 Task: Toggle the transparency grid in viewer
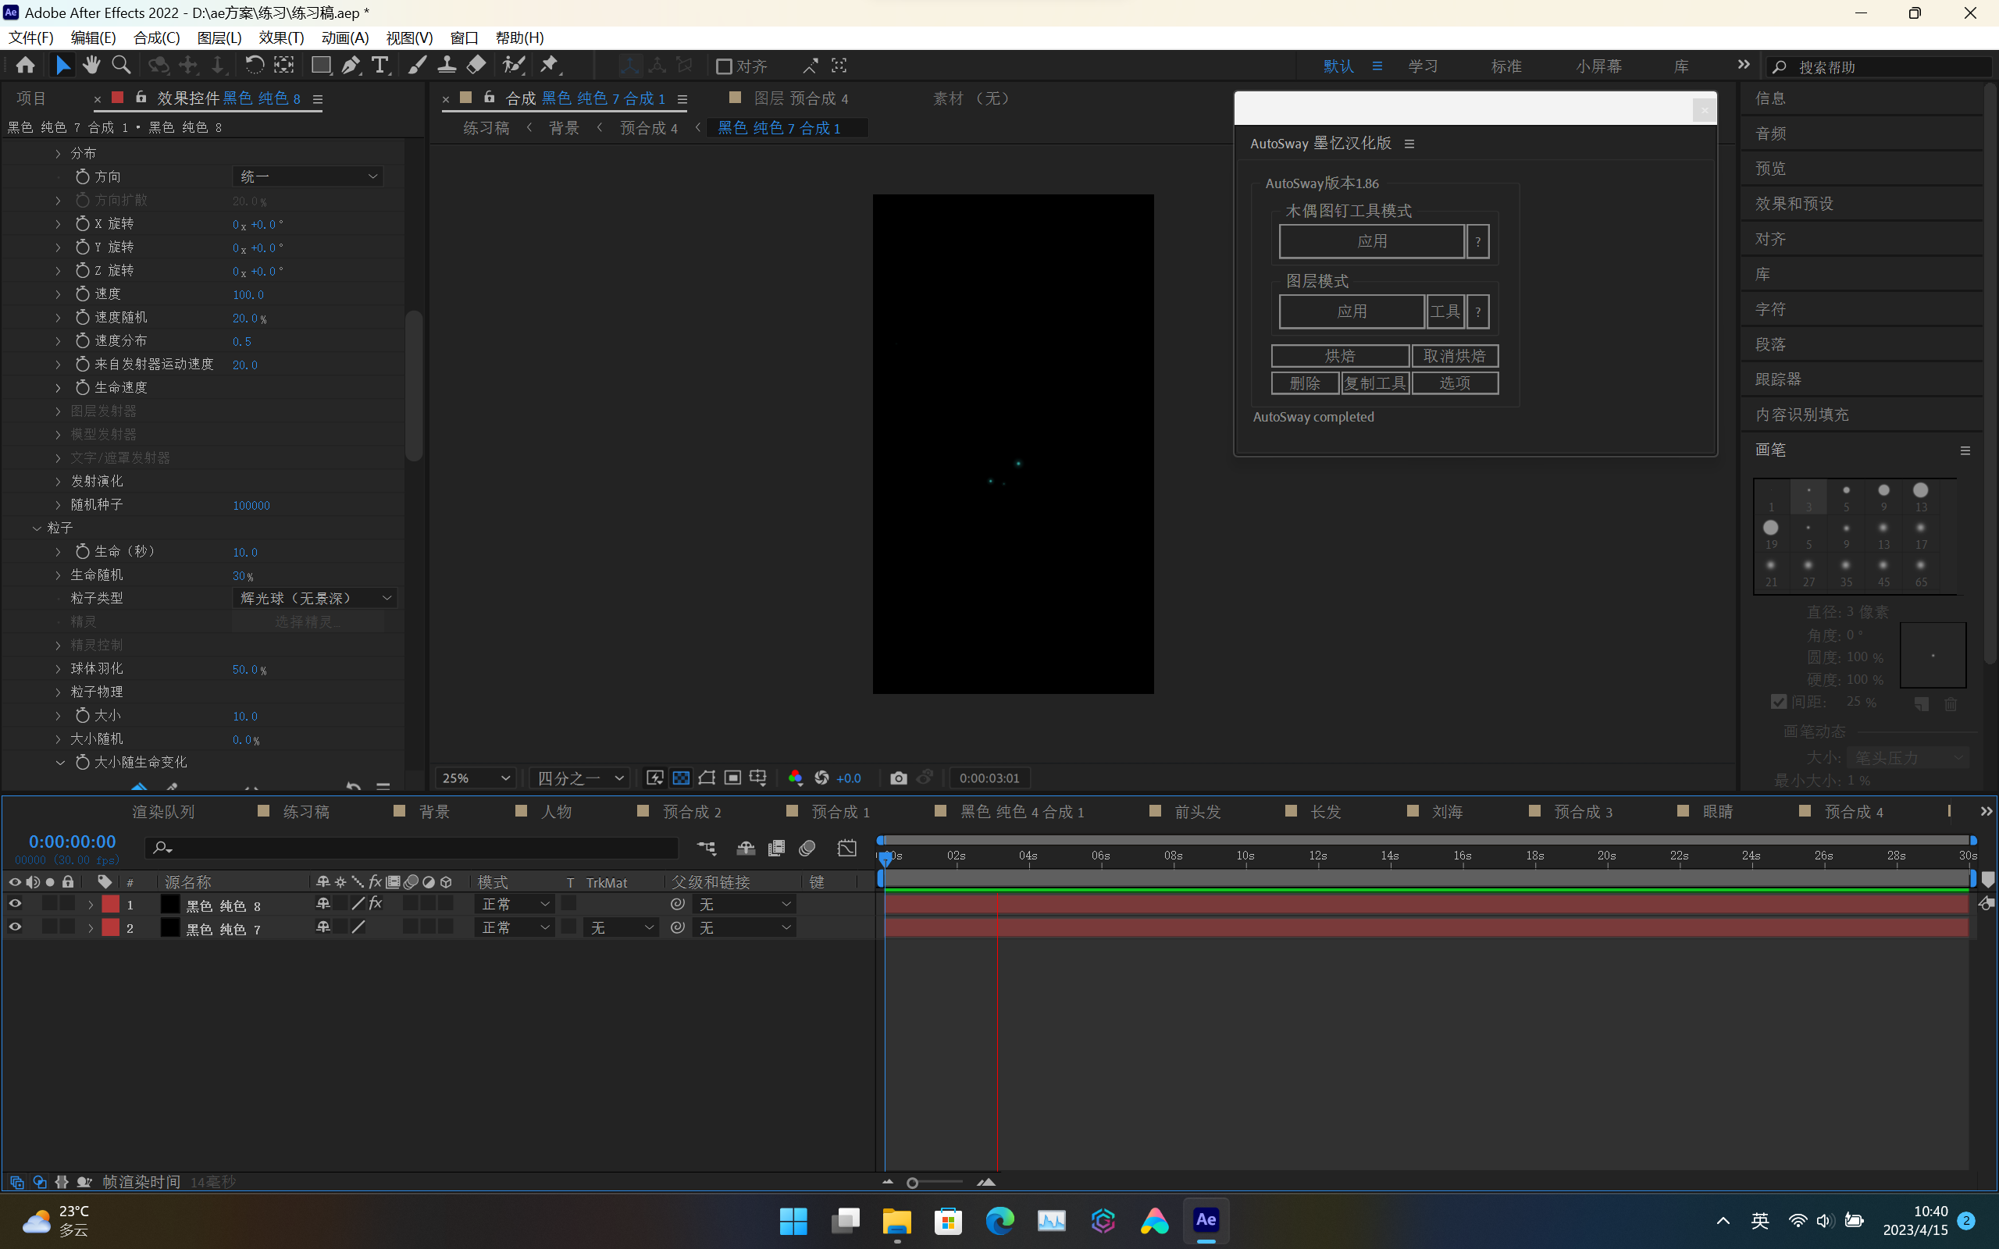681,778
